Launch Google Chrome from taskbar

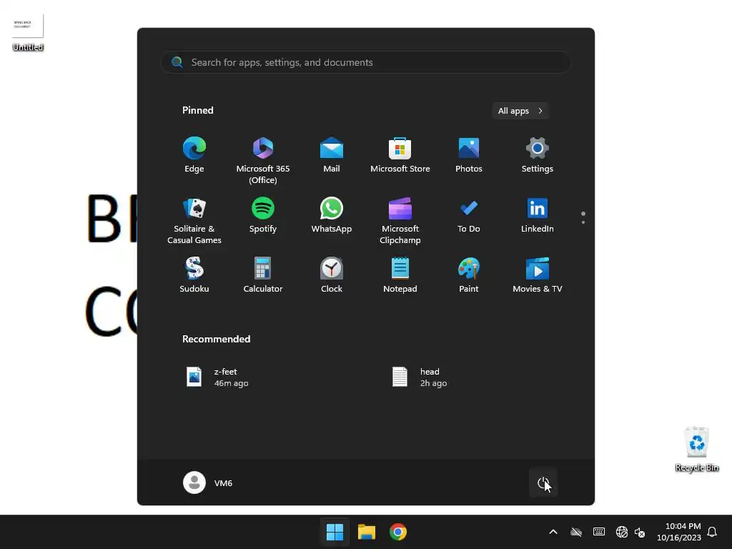pos(398,532)
